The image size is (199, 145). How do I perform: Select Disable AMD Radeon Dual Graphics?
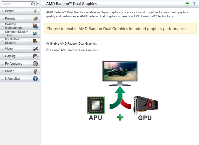[x=48, y=50]
